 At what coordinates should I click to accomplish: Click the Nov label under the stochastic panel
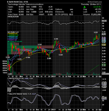pyautogui.click(x=21, y=110)
